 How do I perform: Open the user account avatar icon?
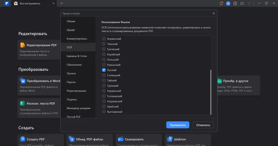tap(228, 3)
